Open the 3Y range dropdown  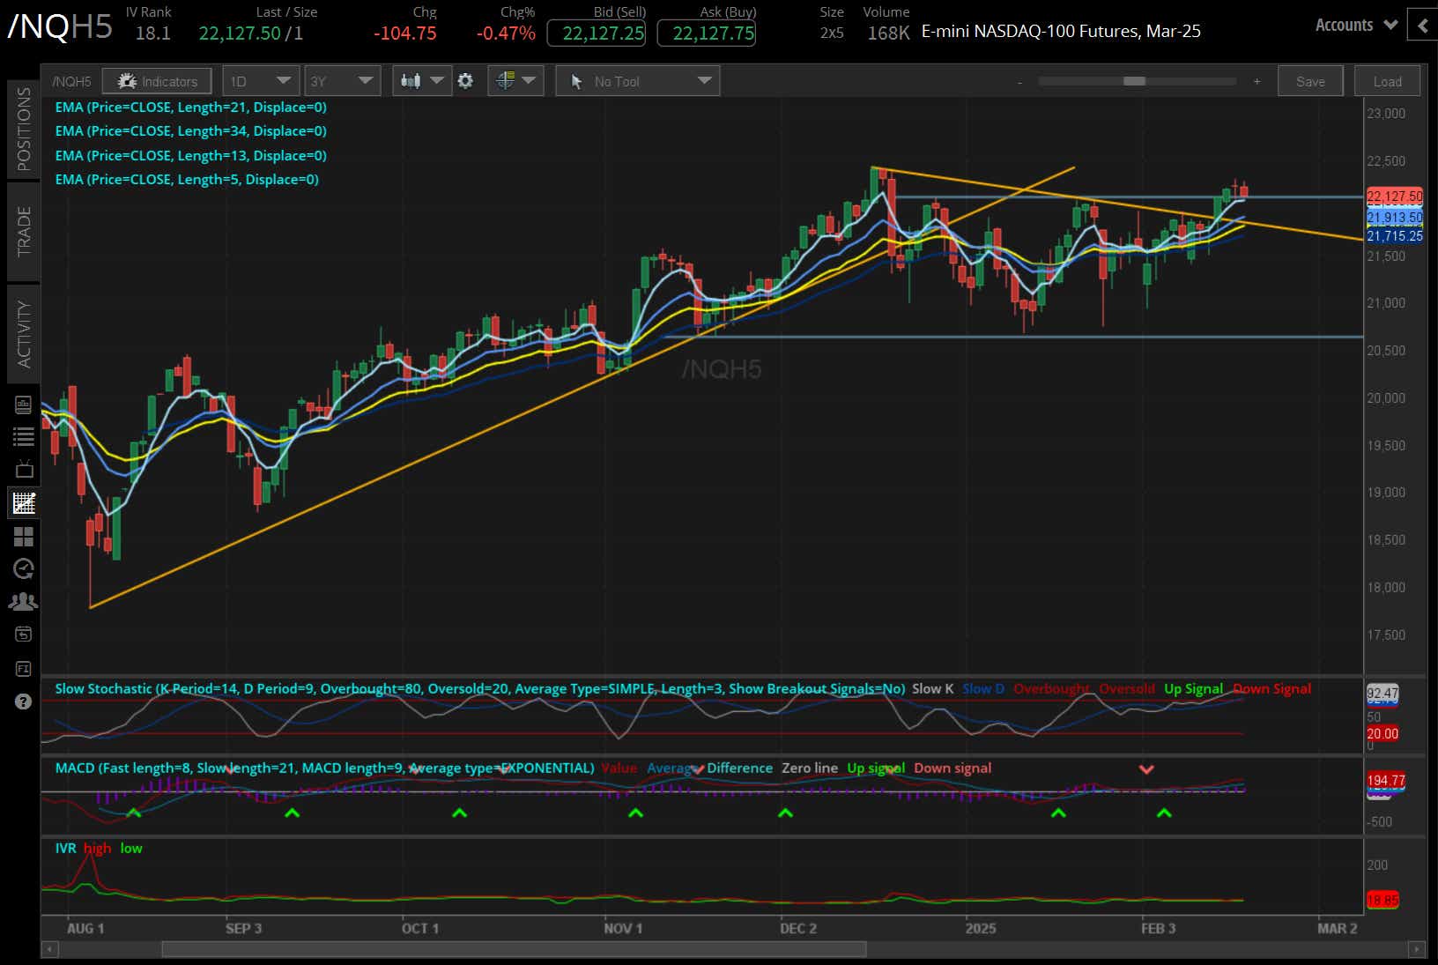pos(342,80)
